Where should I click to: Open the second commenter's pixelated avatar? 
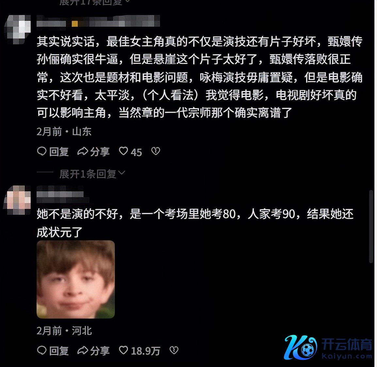pos(17,200)
